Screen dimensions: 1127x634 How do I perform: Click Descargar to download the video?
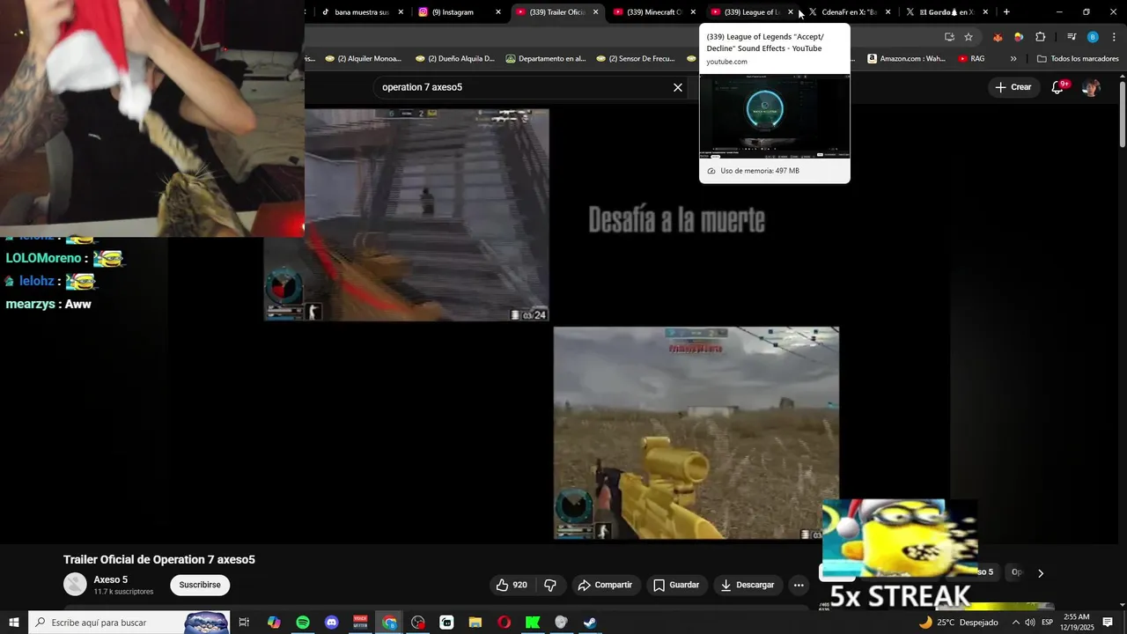click(748, 585)
